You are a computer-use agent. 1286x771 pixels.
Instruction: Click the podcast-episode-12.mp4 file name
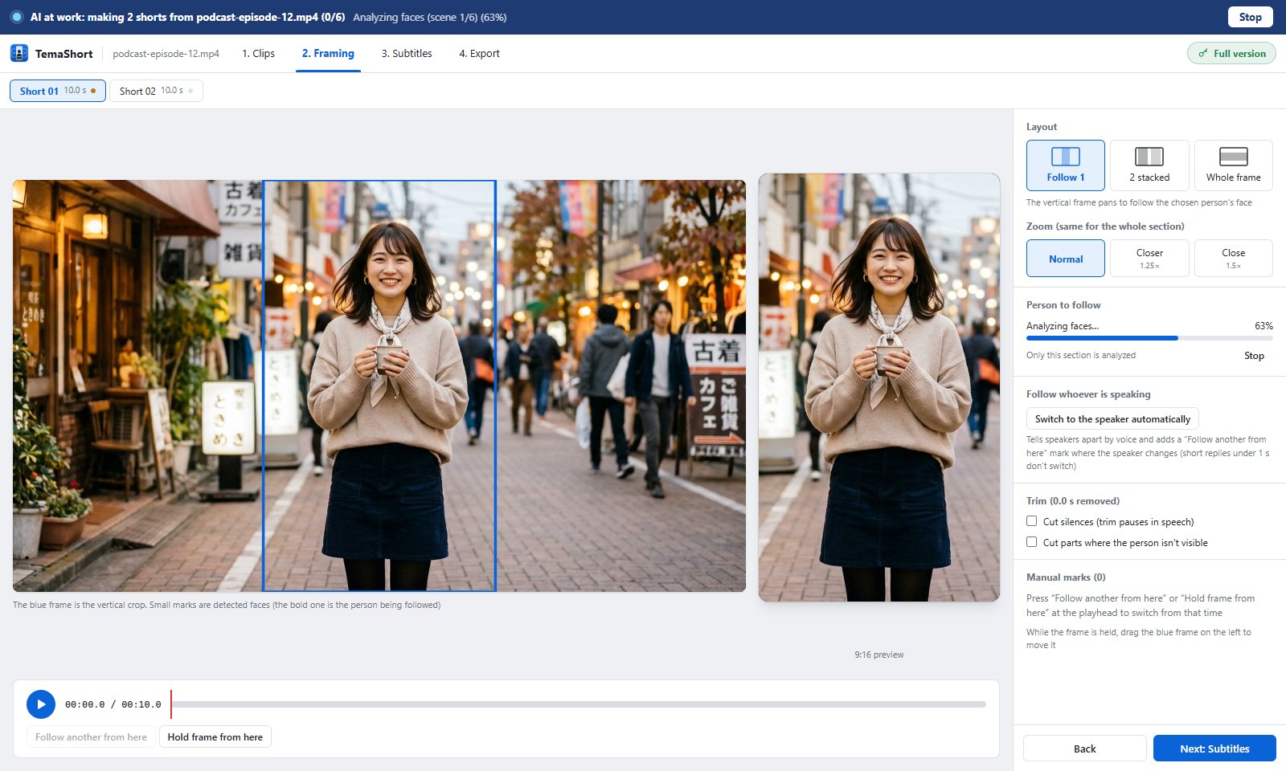click(x=166, y=54)
